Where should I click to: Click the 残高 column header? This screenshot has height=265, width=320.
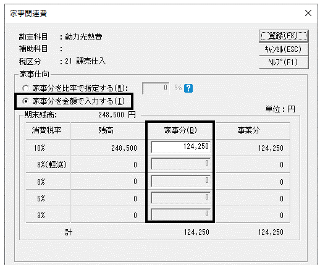pos(106,130)
